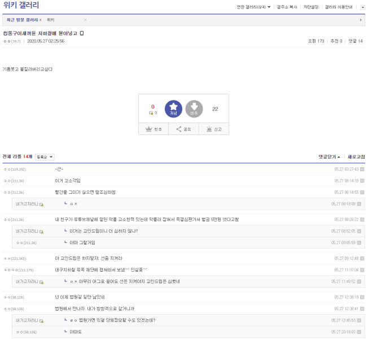Viewport: 368px width, 339px height.
Task: Delete the comment at 05.27 12:38:19
Action: click(362, 297)
